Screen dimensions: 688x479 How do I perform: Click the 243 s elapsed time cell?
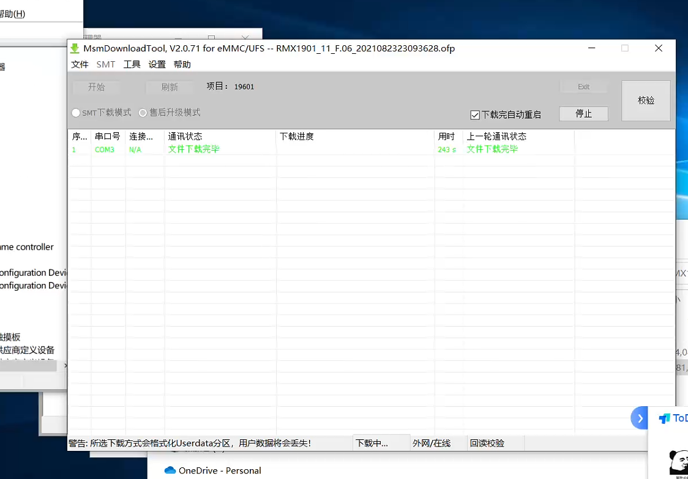[447, 150]
